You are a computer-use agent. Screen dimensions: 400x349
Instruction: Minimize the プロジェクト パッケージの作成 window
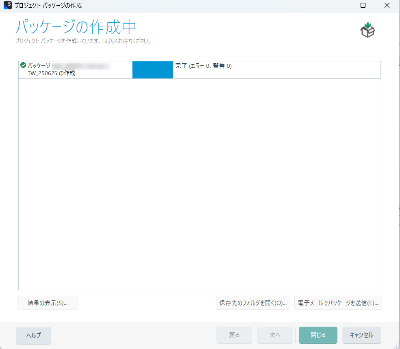click(339, 5)
